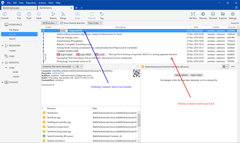This screenshot has width=240, height=143.
Task: Open the Repository menu
Action: point(31,3)
